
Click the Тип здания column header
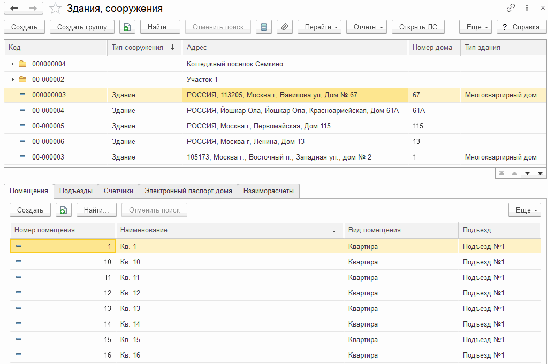[503, 48]
